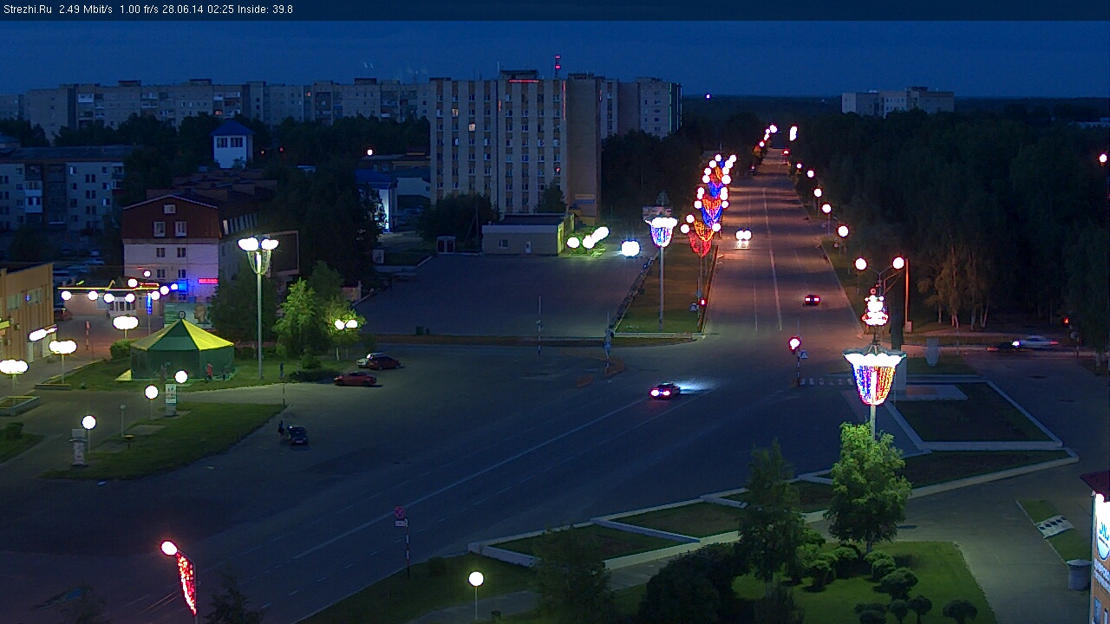
Task: Click the Strezhi.Ru overlay label
Action: tap(27, 10)
